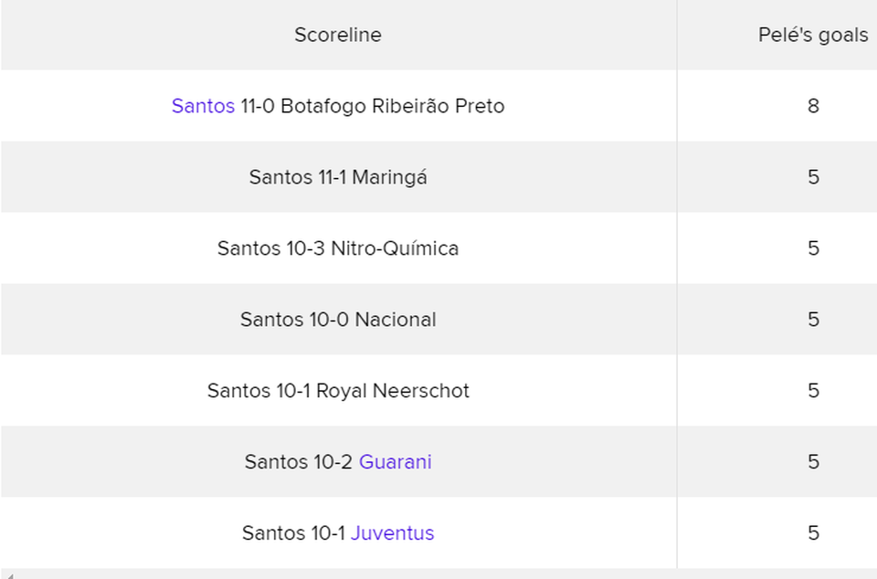Select the goals cell in Juventus row
The image size is (877, 579).
point(777,532)
